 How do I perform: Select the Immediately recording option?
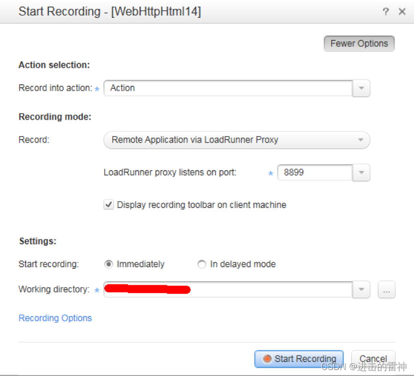tap(108, 264)
